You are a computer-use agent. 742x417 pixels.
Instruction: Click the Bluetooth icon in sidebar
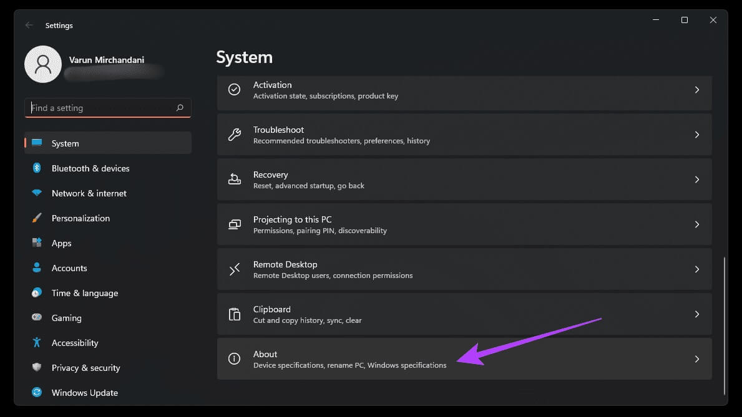coord(37,168)
